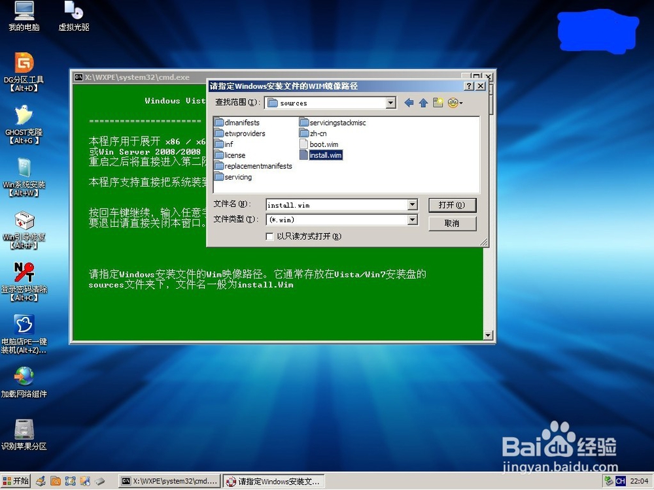Switch to 请指定Windows安装文 taskbar item
The height and width of the screenshot is (490, 654).
coord(273,482)
